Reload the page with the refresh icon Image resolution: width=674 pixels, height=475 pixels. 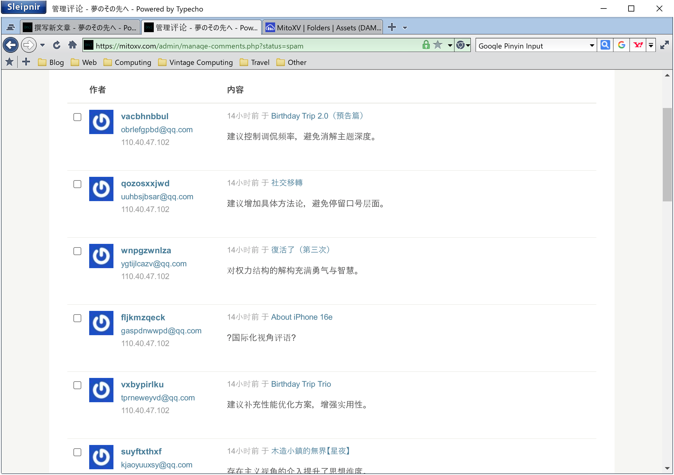[x=57, y=45]
